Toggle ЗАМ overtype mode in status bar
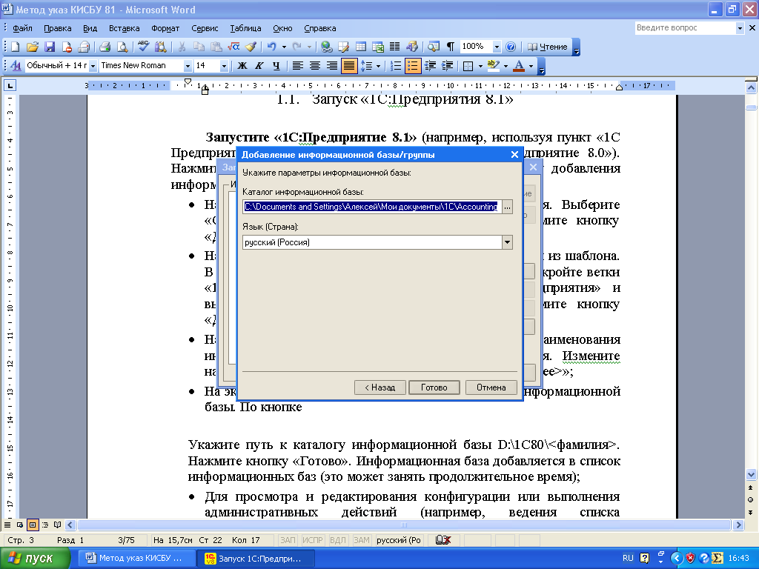Screen dimensions: 759x569 click(362, 540)
